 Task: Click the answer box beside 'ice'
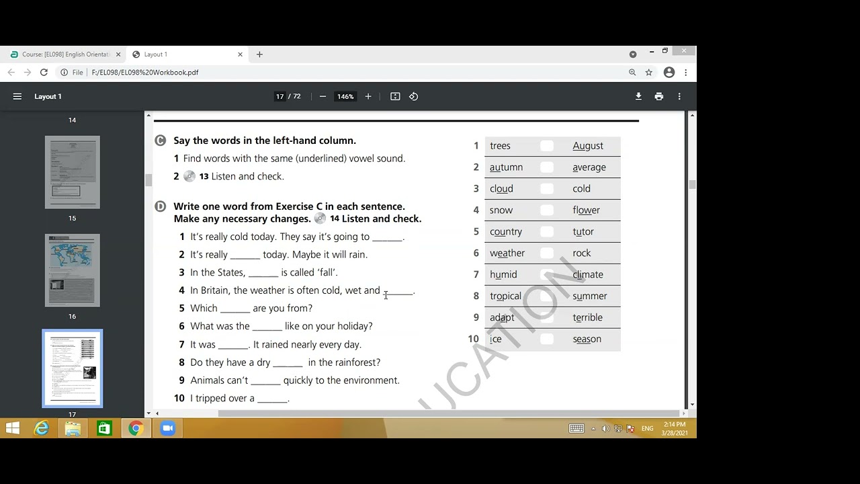point(547,339)
